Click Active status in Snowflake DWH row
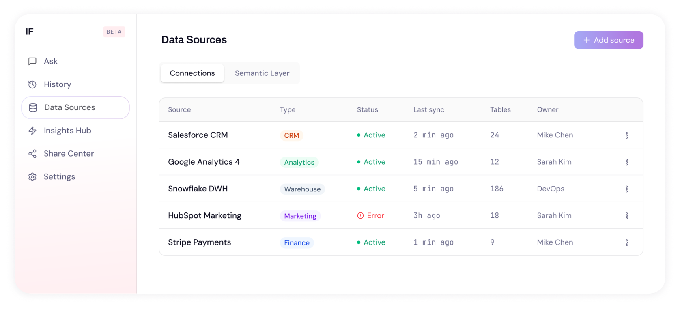The height and width of the screenshot is (309, 680). point(371,189)
